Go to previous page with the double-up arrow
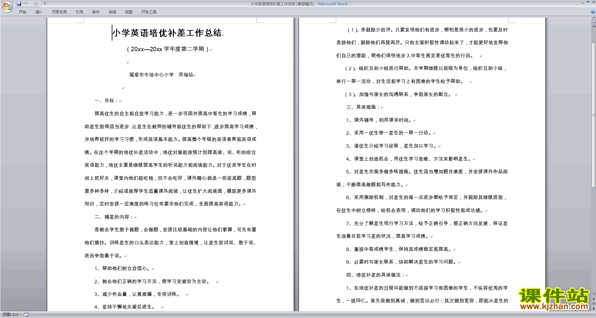The height and width of the screenshot is (318, 596). [x=594, y=299]
